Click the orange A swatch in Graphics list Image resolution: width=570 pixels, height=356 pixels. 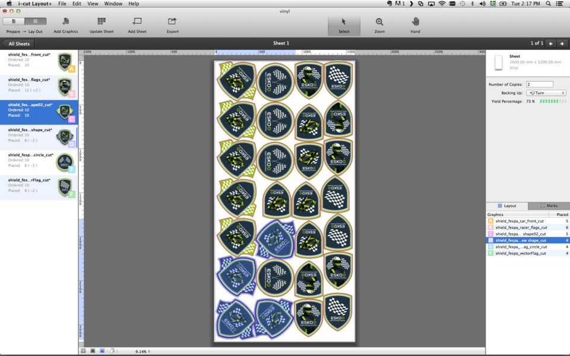pyautogui.click(x=490, y=221)
